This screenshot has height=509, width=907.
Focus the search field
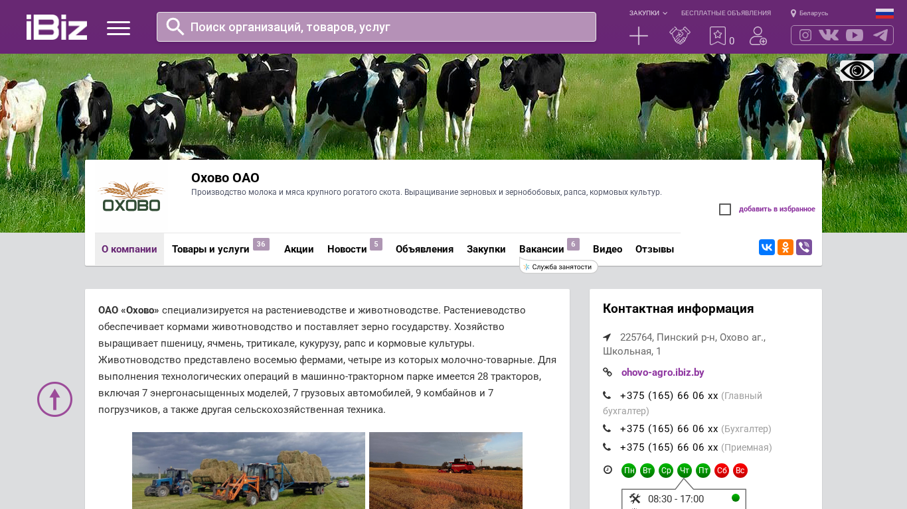click(376, 27)
